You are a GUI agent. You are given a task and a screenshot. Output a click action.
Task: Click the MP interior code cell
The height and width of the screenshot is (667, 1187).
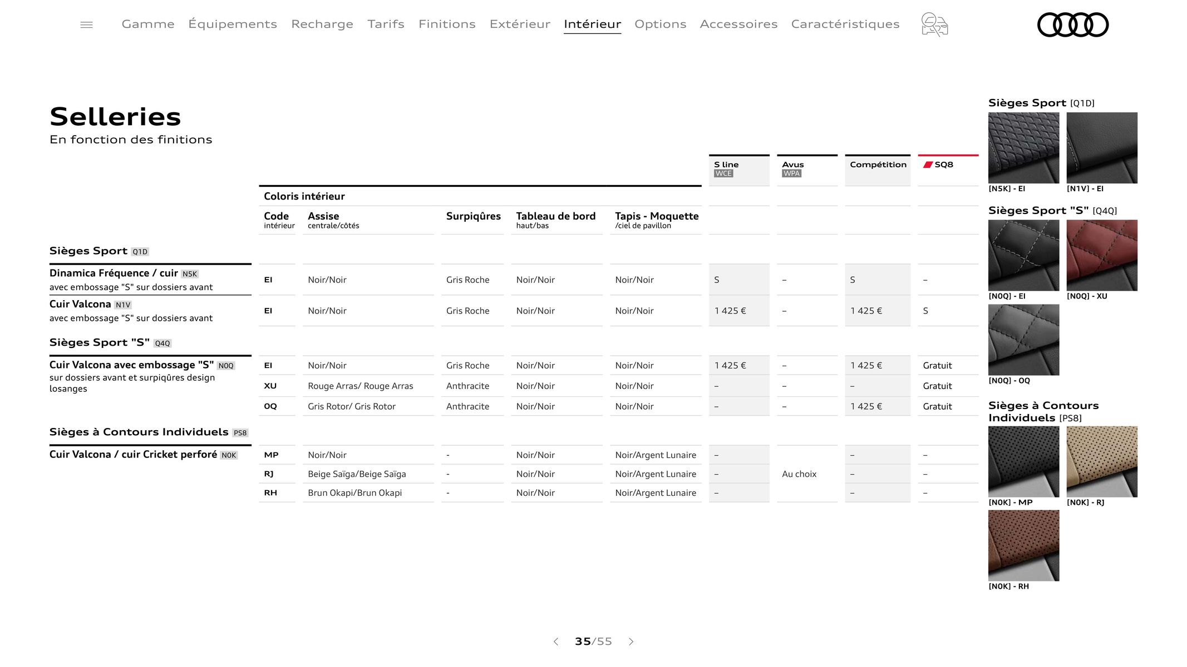pyautogui.click(x=271, y=455)
